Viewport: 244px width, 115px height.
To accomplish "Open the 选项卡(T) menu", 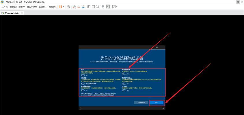I will click(43, 7).
